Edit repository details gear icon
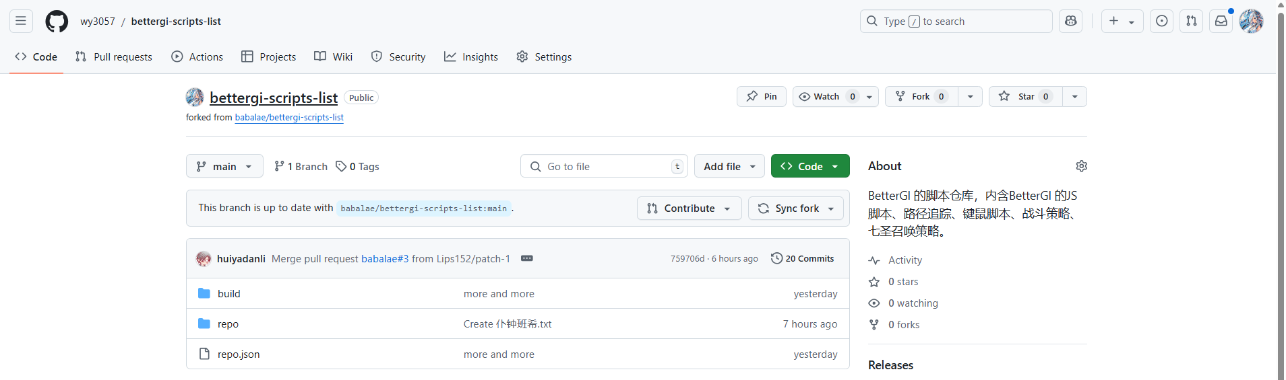Viewport: 1286px width, 380px height. (x=1081, y=166)
